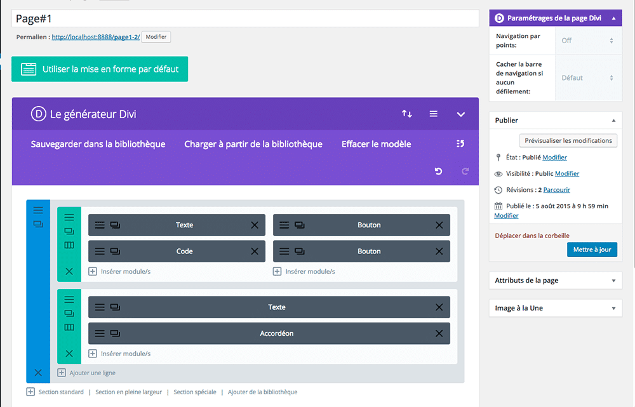Expand the Image à la Une panel
Image resolution: width=635 pixels, height=407 pixels.
[x=613, y=309]
